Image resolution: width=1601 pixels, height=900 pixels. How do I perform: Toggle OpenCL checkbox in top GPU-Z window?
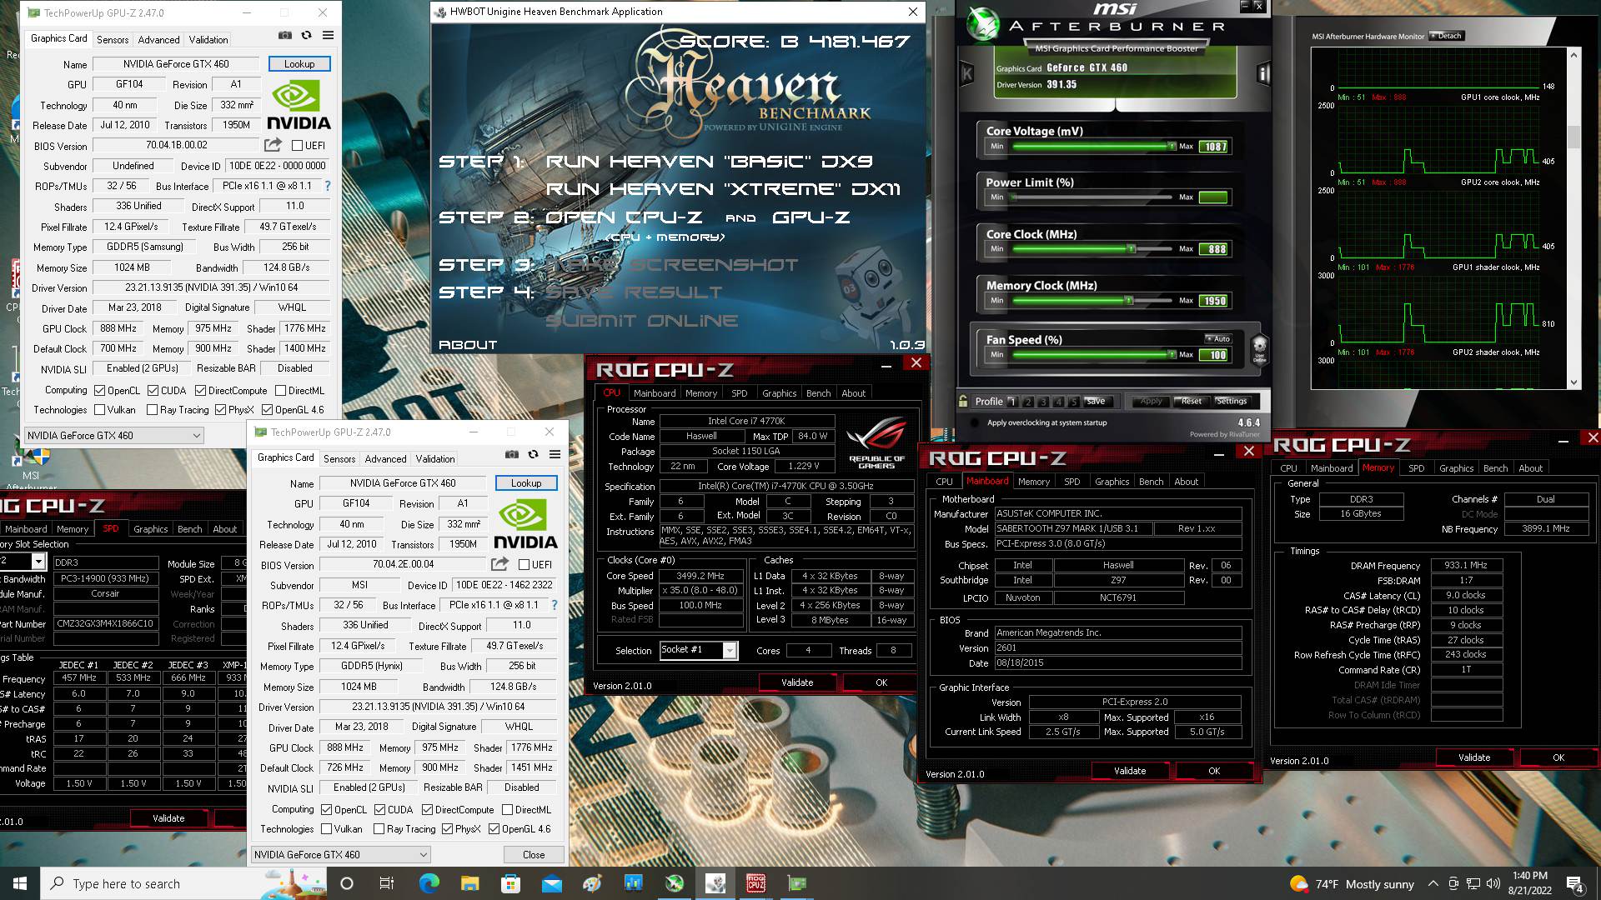99,391
